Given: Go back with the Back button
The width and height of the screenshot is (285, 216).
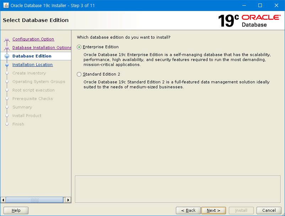Looking at the screenshot, I should pos(188,210).
